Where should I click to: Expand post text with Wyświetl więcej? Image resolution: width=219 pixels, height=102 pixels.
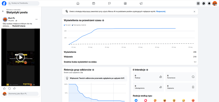point(19,26)
